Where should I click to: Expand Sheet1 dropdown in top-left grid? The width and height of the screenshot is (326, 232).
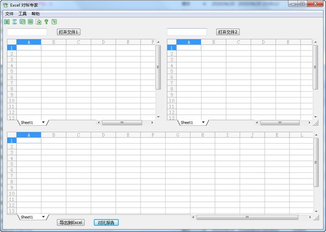point(43,123)
